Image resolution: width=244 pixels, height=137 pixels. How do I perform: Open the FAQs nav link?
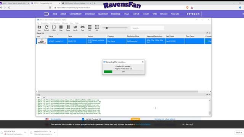point(127,14)
